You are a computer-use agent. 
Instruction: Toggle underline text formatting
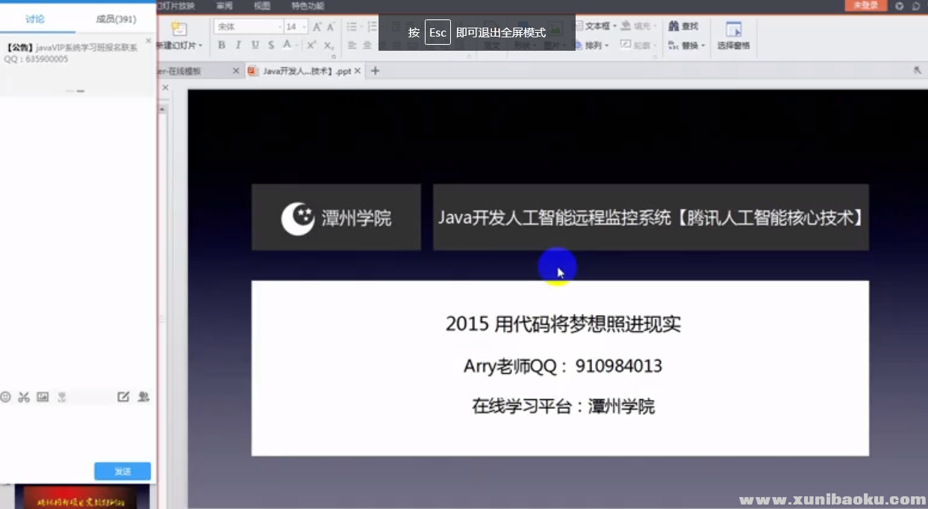click(x=255, y=46)
